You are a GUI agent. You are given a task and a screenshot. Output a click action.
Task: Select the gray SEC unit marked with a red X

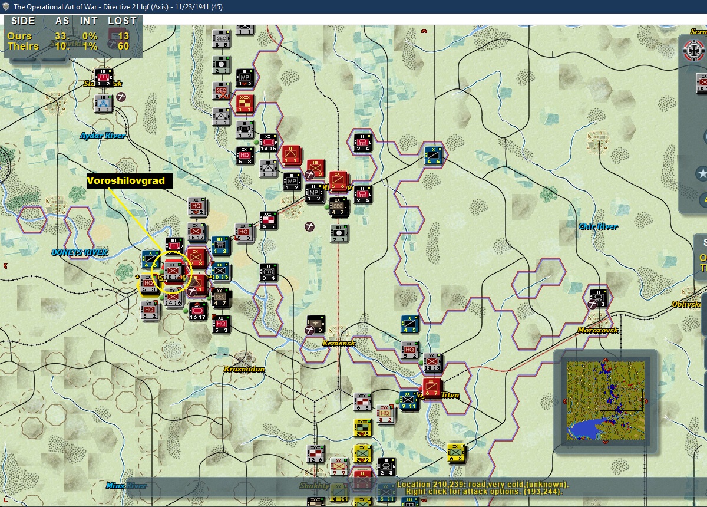point(222,91)
